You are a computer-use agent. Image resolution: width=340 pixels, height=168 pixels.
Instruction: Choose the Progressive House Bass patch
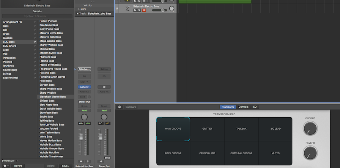tap(54, 69)
